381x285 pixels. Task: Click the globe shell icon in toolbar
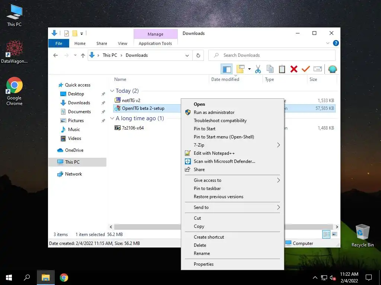click(x=332, y=69)
